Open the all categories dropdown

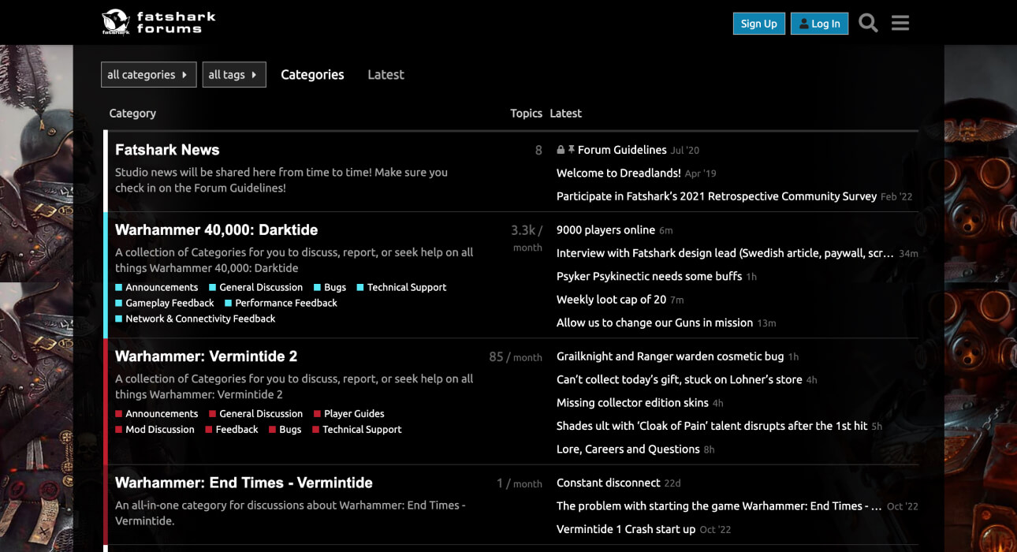coord(148,74)
